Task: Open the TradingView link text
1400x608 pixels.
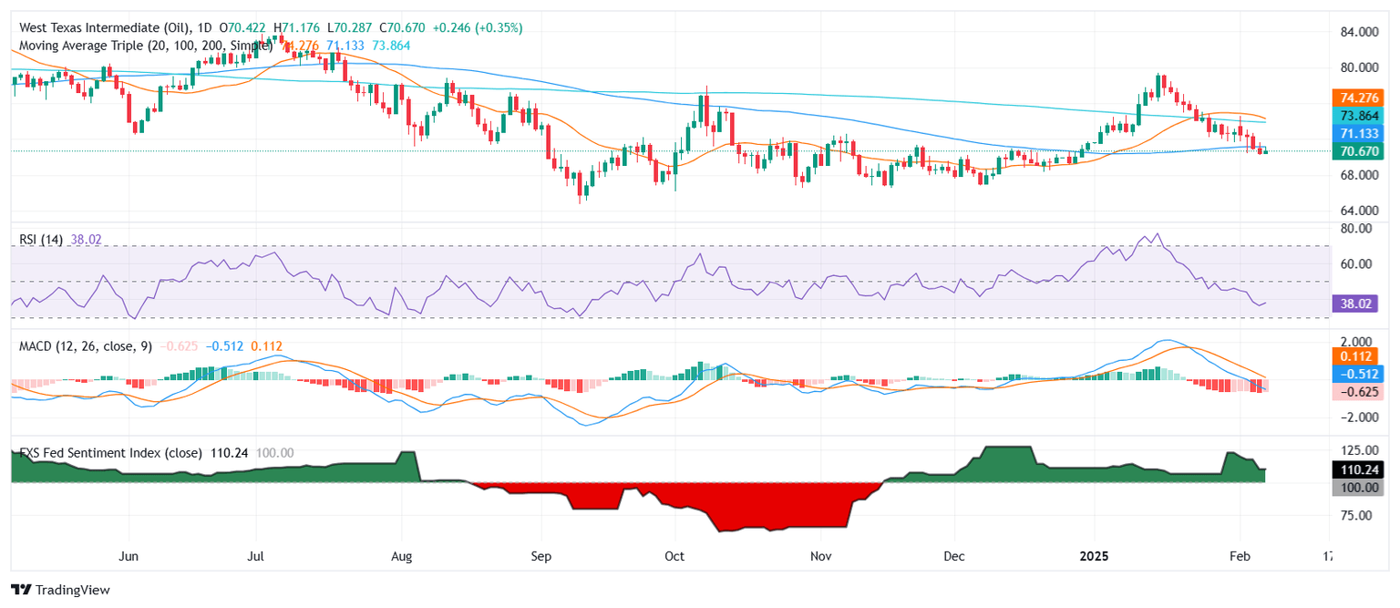Action: click(x=72, y=590)
